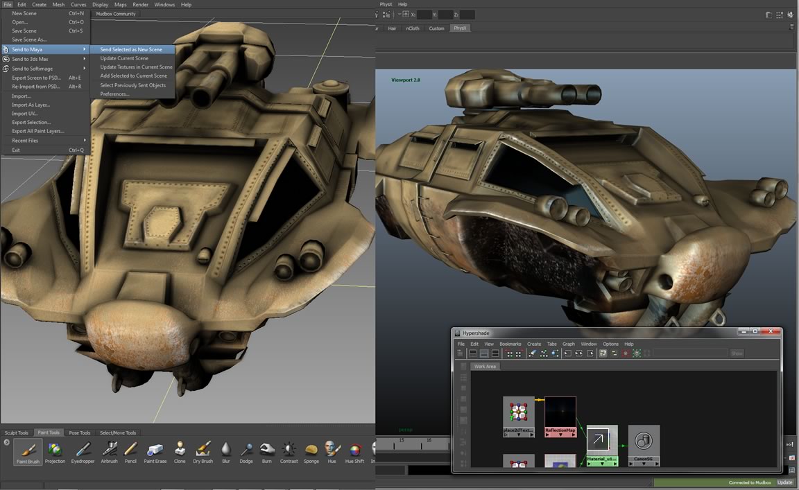Activate the Dodge tool

click(x=246, y=452)
